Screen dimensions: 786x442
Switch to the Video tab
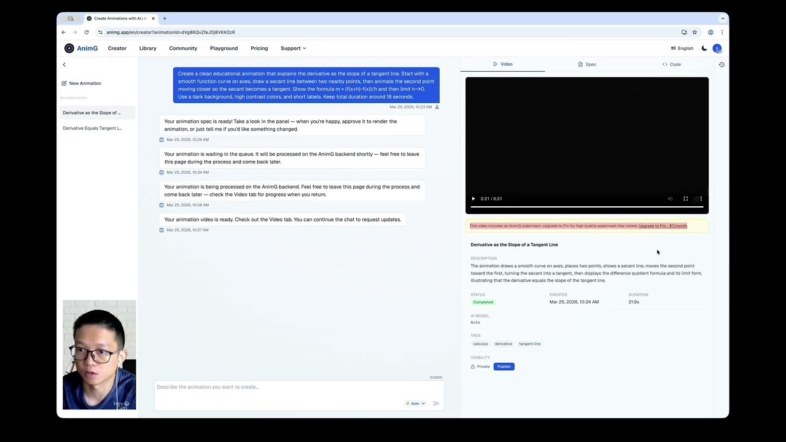click(502, 64)
